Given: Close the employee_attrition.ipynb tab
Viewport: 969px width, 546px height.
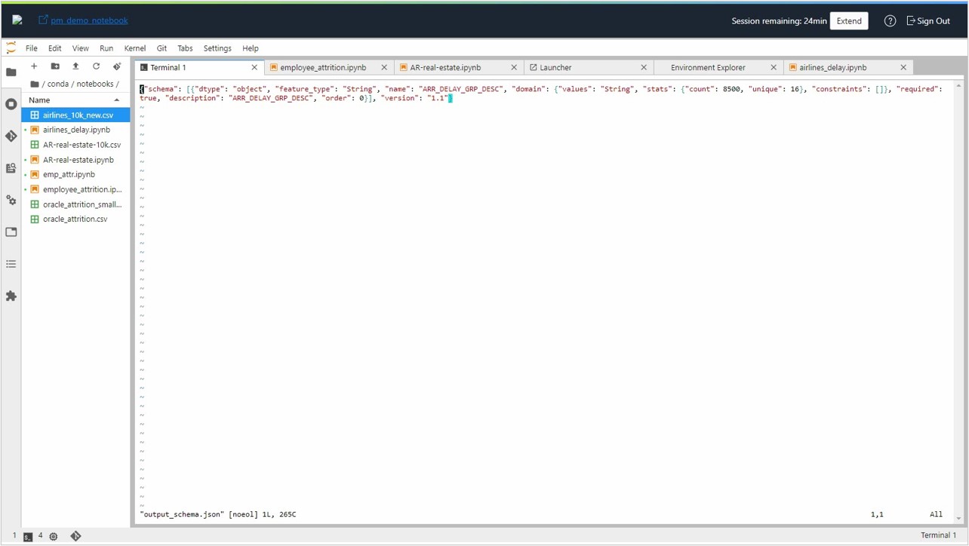Looking at the screenshot, I should click(x=384, y=67).
